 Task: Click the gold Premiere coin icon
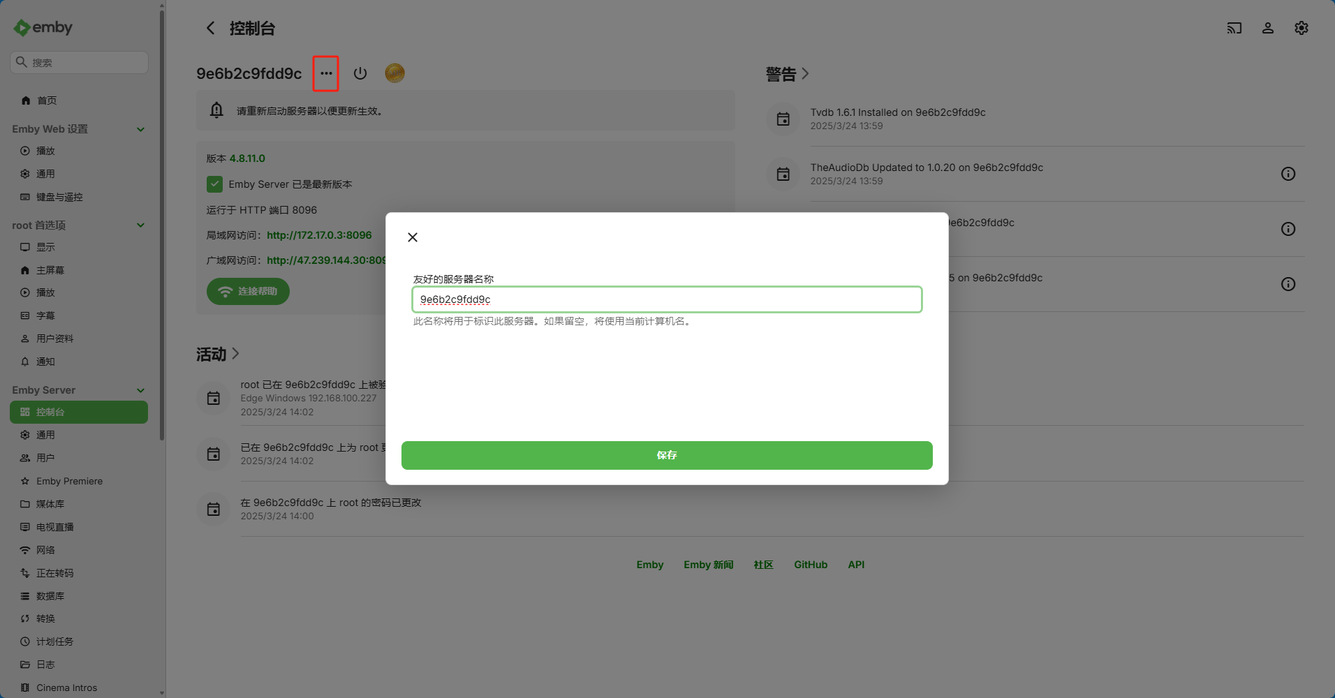coord(394,73)
